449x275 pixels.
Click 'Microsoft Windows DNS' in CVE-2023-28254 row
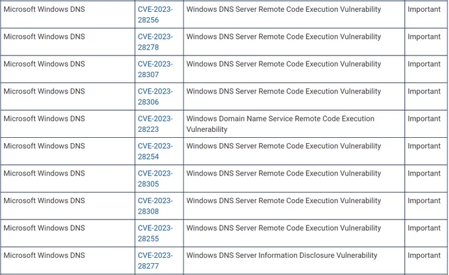[44, 146]
